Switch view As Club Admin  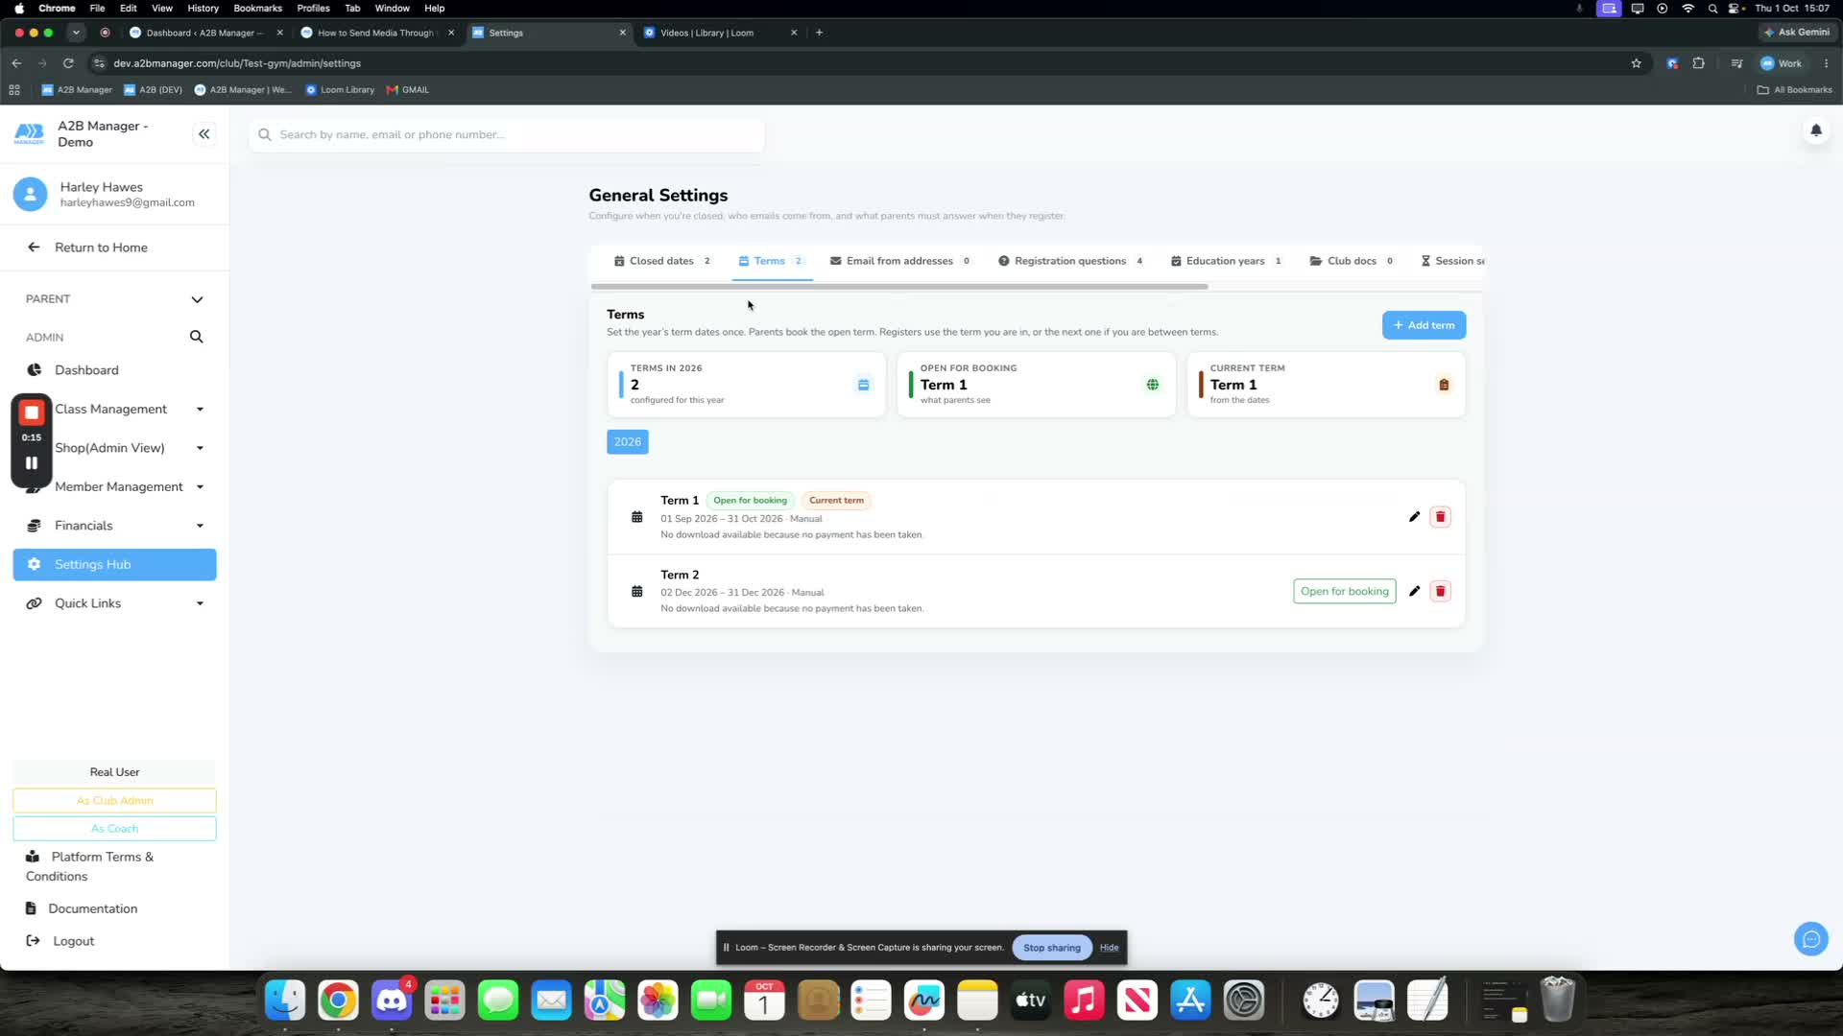point(114,800)
